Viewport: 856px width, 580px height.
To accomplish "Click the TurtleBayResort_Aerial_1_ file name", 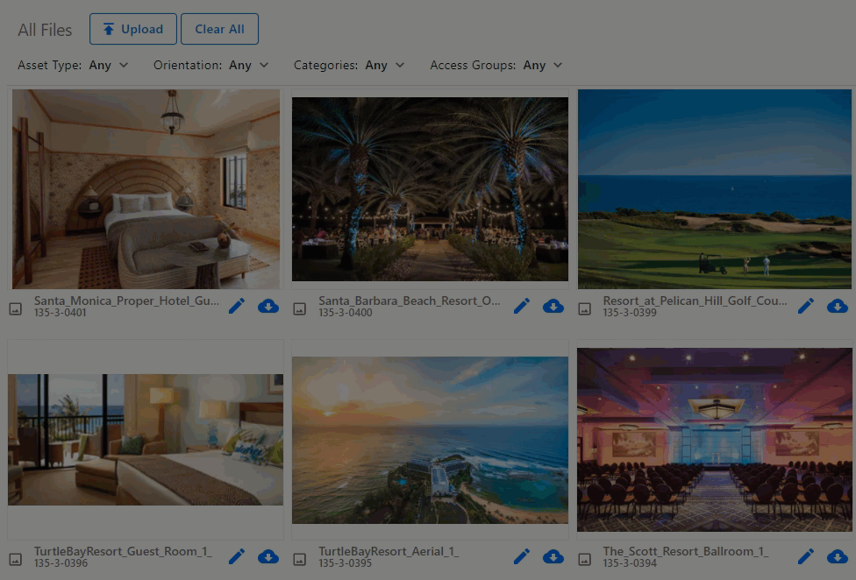I will tap(389, 551).
